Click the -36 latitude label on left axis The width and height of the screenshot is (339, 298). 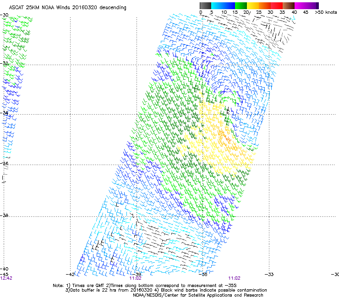4,163
